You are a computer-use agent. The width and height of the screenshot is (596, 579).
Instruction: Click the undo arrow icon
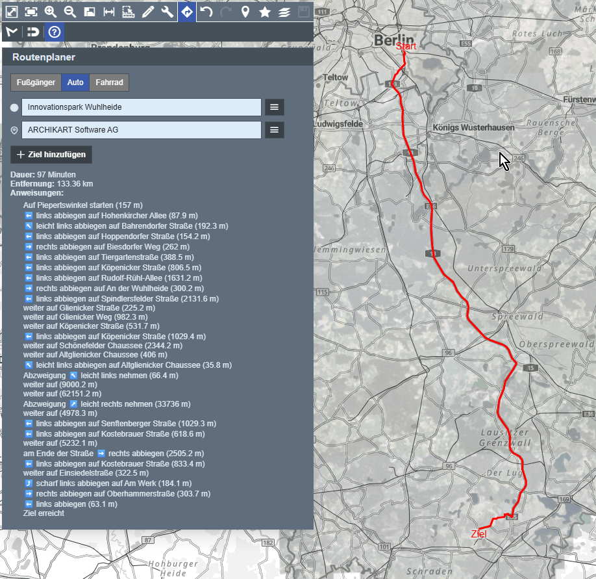206,12
